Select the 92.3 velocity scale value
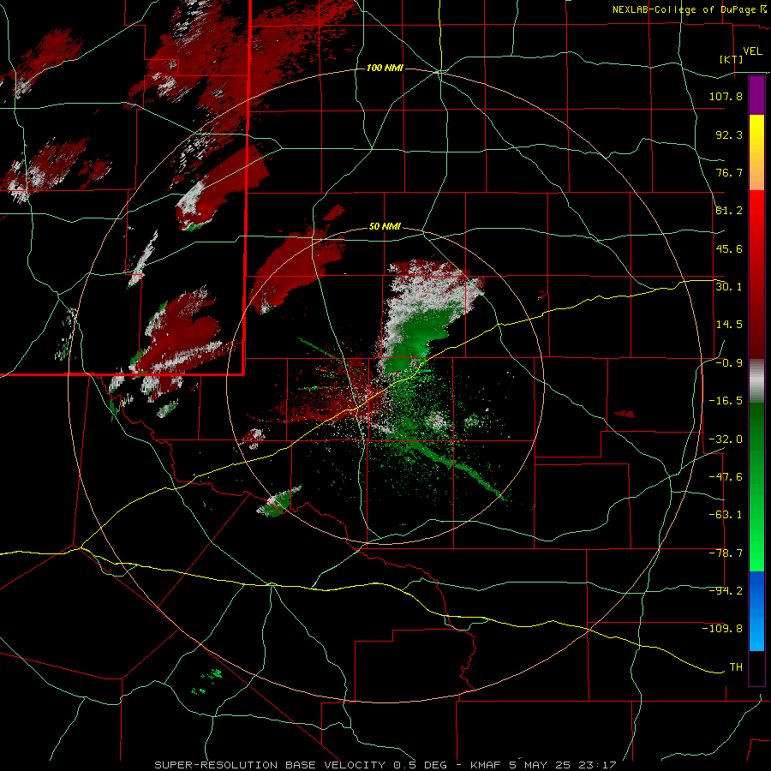The width and height of the screenshot is (771, 771). coord(729,134)
